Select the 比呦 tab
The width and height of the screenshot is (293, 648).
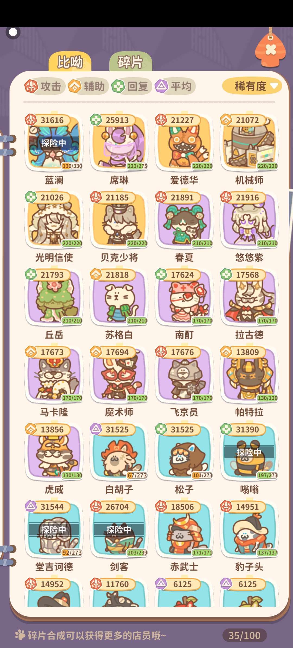point(70,62)
